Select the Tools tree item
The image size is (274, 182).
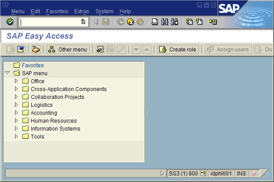click(x=37, y=137)
